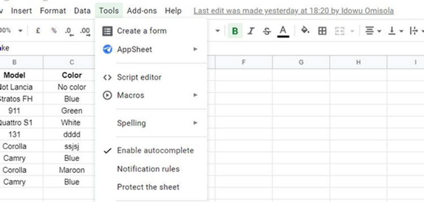
Task: Select the cell 'Stratos FH'
Action: pyautogui.click(x=21, y=99)
